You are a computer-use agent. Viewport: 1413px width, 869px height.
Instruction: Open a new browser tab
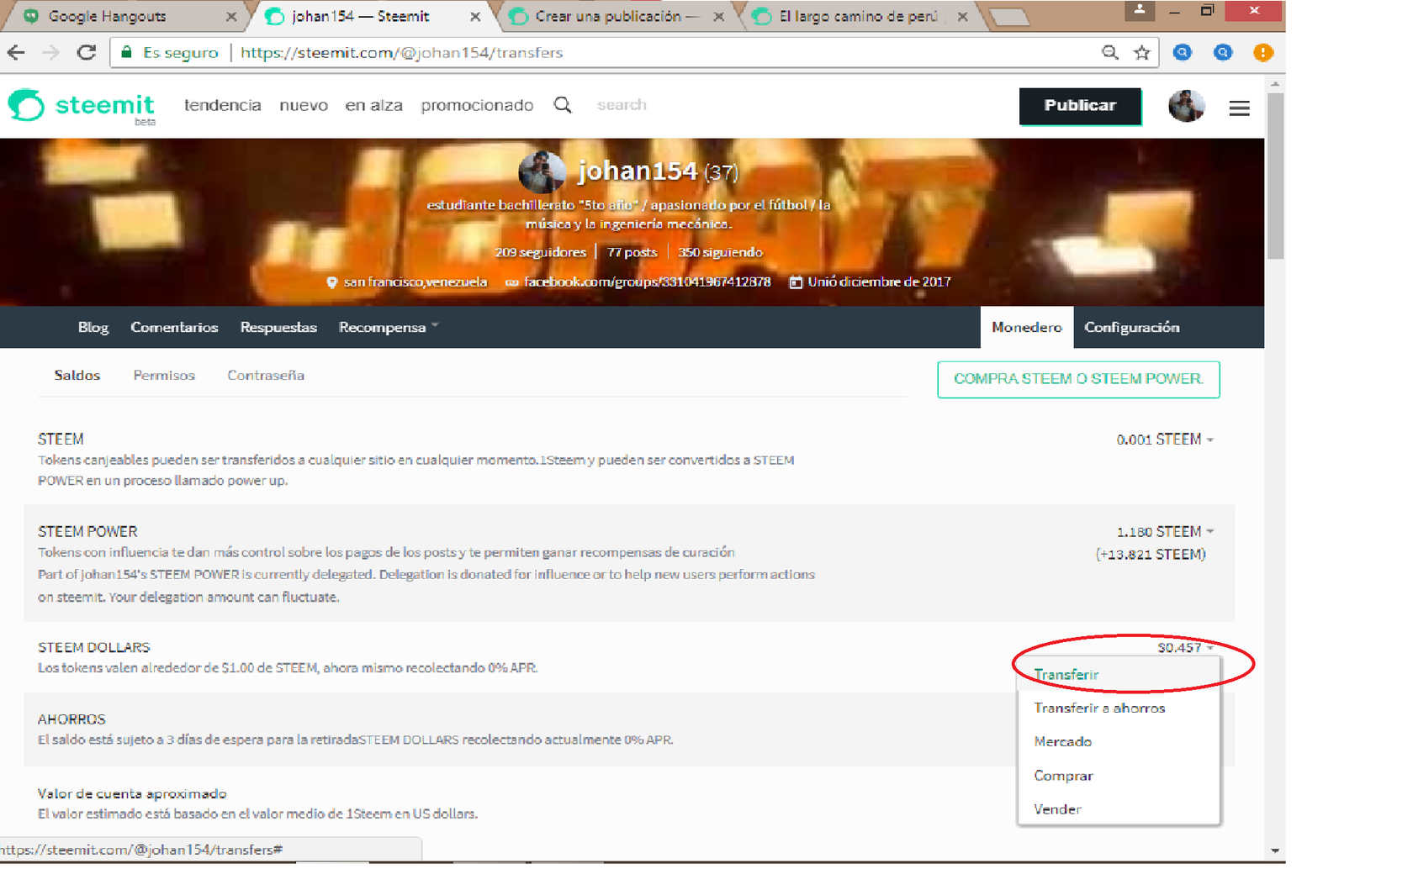[1009, 18]
